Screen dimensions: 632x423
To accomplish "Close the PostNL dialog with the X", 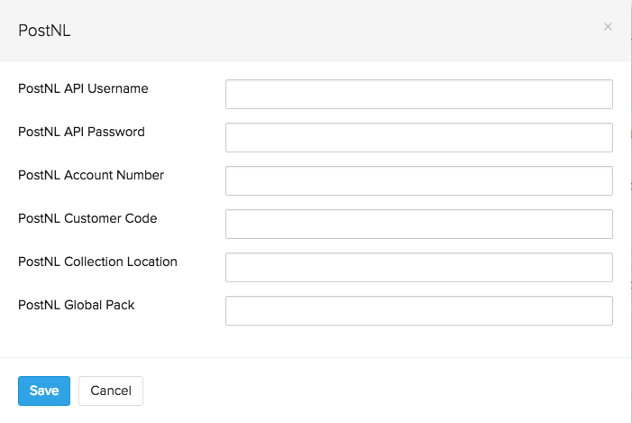I will click(x=608, y=27).
